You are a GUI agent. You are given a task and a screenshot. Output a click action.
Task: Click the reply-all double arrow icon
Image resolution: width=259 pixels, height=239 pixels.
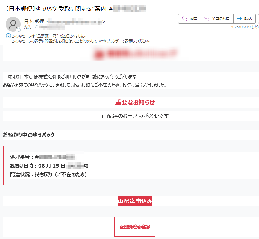pyautogui.click(x=207, y=19)
